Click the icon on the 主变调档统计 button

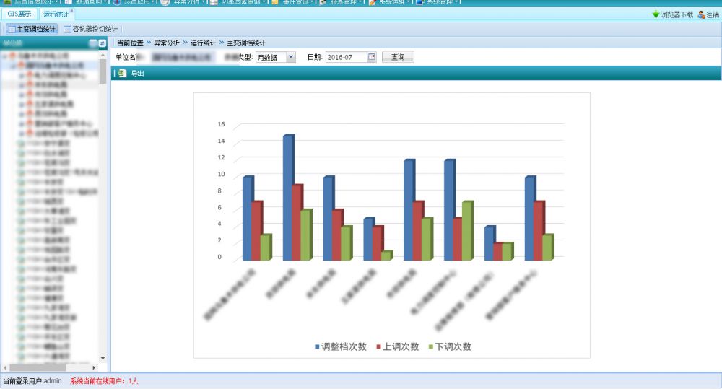(x=11, y=30)
